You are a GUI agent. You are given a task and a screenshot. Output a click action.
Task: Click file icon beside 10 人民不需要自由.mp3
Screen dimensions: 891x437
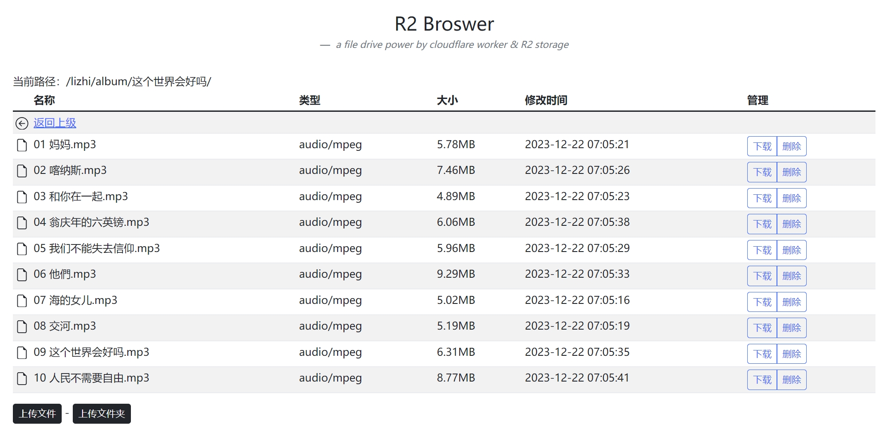click(22, 378)
